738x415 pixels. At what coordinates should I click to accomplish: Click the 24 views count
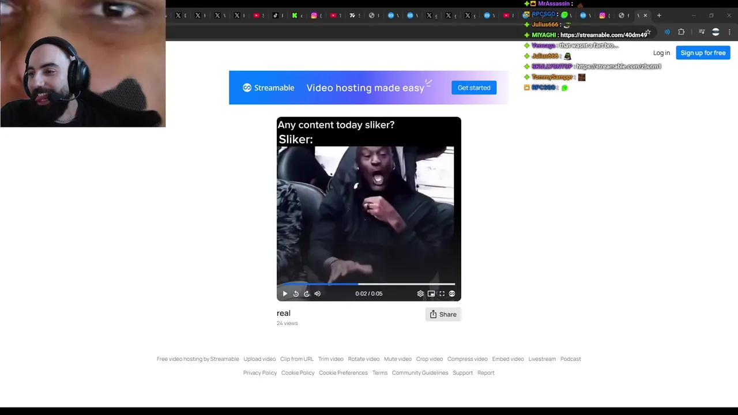(x=287, y=323)
